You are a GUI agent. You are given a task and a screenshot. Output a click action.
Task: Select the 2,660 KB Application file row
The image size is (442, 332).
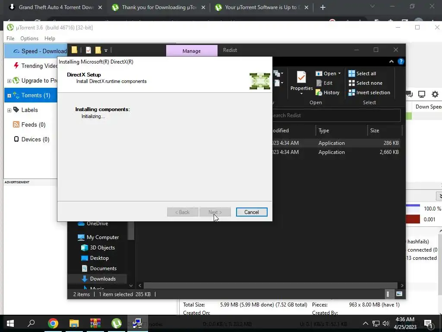coord(336,152)
